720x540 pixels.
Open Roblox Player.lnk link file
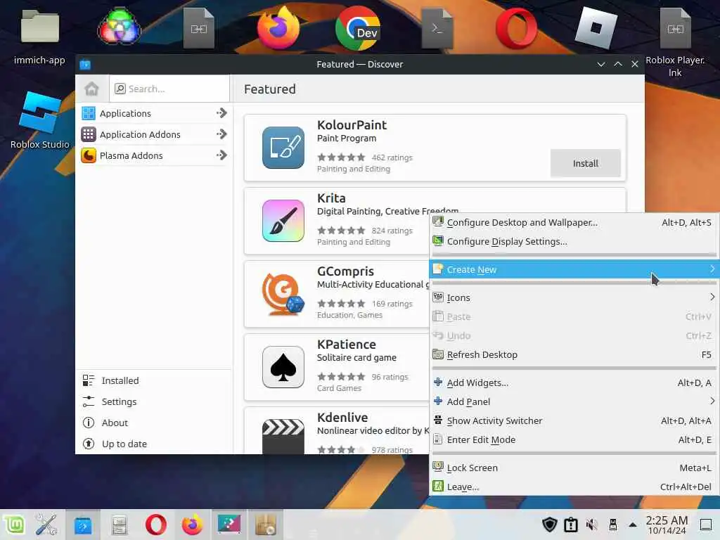pyautogui.click(x=675, y=41)
